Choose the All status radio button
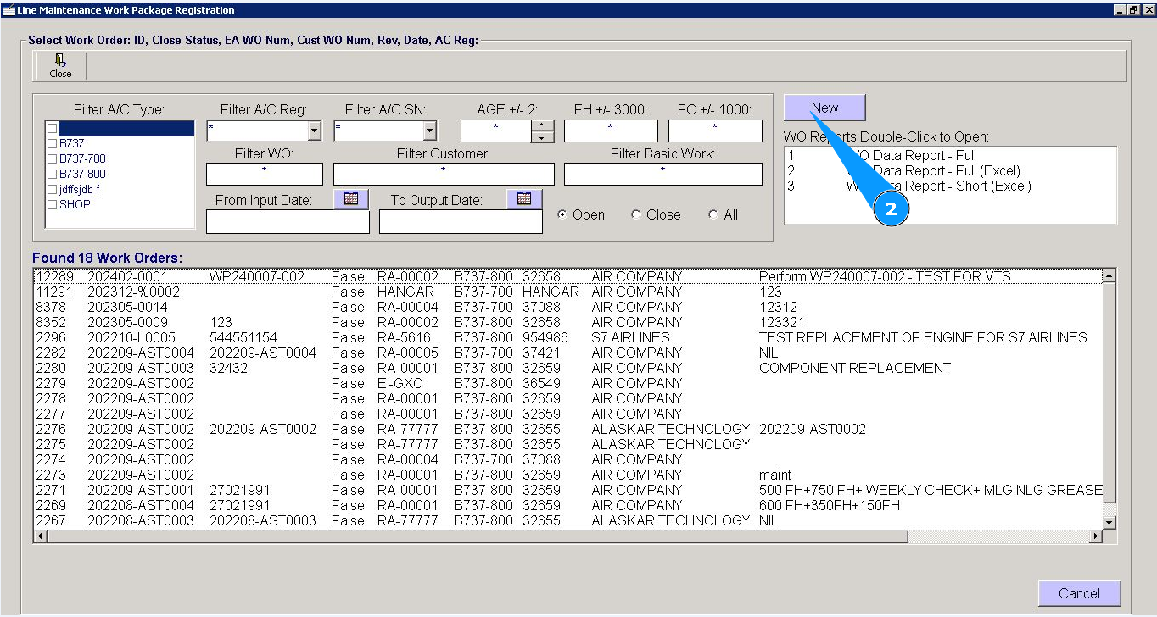The width and height of the screenshot is (1157, 617). coord(713,215)
